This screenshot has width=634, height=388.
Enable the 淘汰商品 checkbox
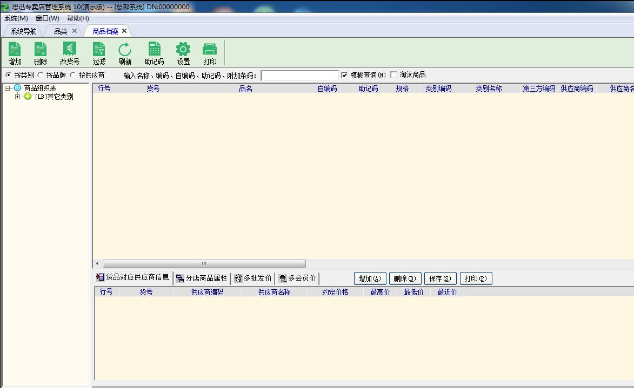[393, 74]
